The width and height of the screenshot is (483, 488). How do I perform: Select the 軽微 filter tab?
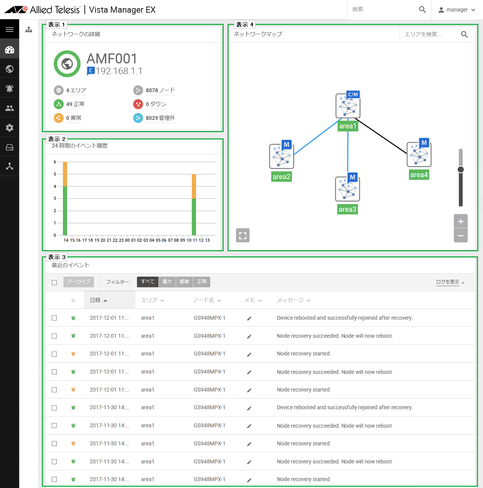click(185, 282)
